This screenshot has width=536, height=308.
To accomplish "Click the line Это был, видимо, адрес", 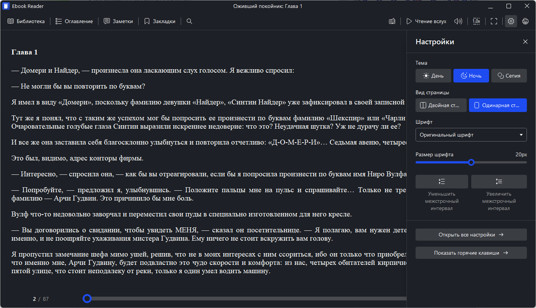I will 77,158.
